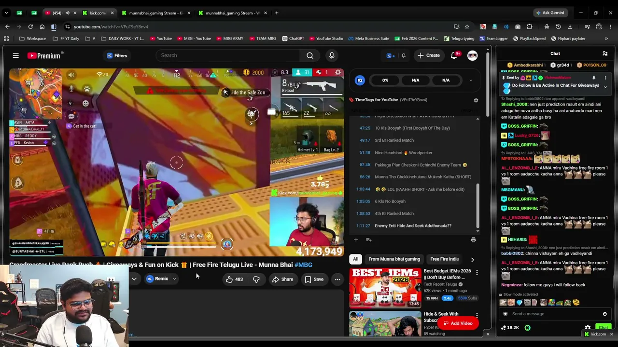Open the tab search dropdown

(x=6, y=13)
